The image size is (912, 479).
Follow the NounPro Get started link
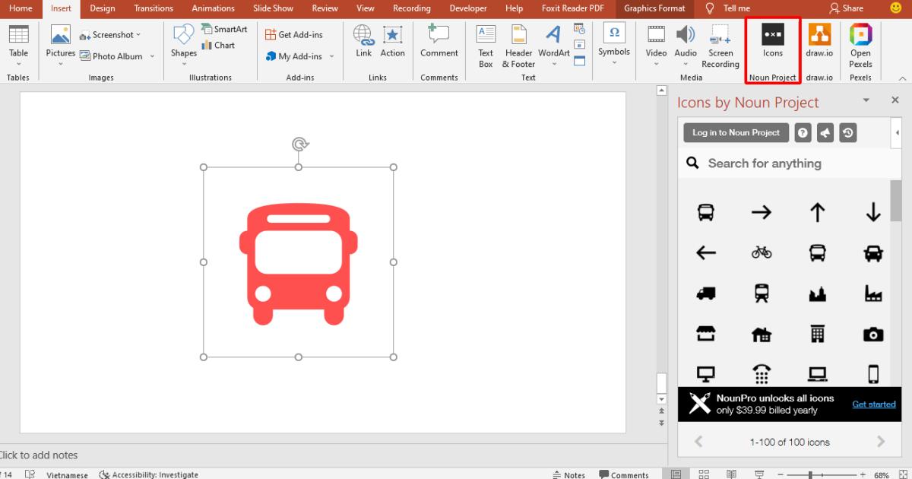coord(873,404)
